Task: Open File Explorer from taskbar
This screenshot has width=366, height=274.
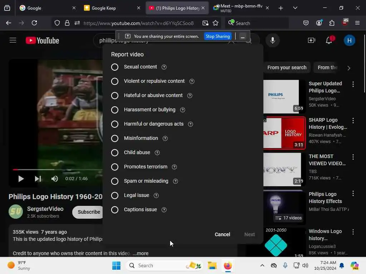Action: pyautogui.click(x=212, y=265)
